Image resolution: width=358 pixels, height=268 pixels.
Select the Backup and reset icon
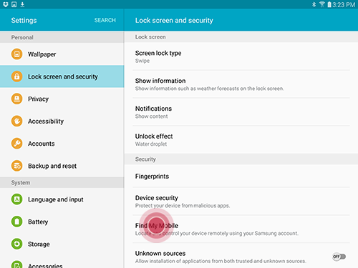coord(16,166)
